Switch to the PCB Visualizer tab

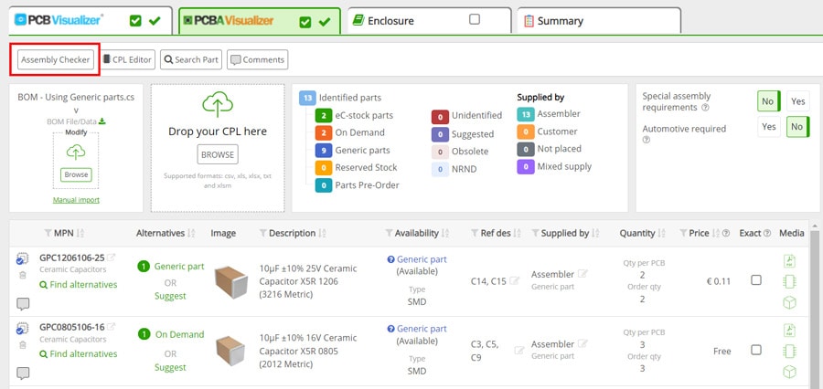click(91, 21)
